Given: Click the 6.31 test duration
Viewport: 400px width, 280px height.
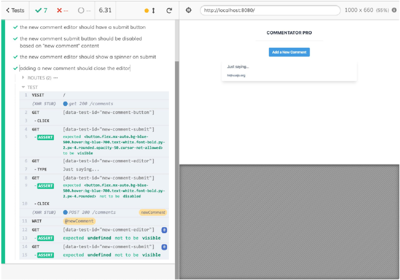Looking at the screenshot, I should (x=105, y=10).
